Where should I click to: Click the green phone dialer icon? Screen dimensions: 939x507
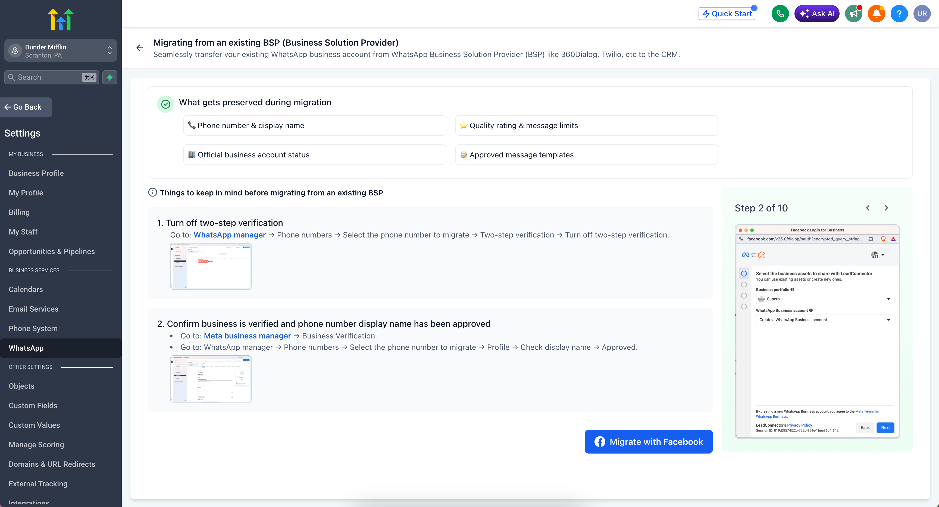coord(780,14)
